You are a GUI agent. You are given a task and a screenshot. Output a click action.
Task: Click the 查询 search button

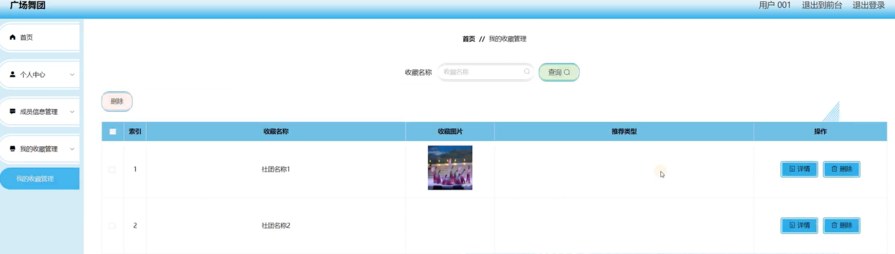point(559,72)
